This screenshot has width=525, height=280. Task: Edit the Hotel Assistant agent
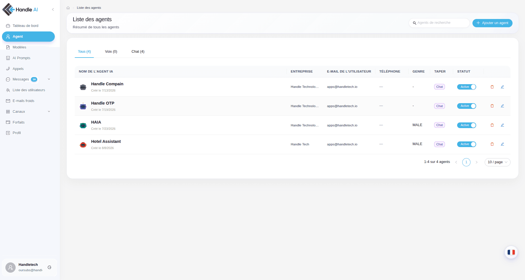pos(502,144)
